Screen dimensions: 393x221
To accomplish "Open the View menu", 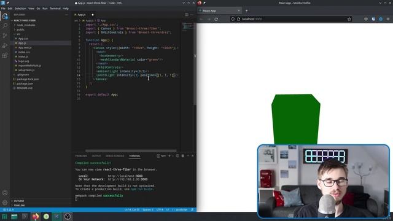I will tap(31, 9).
